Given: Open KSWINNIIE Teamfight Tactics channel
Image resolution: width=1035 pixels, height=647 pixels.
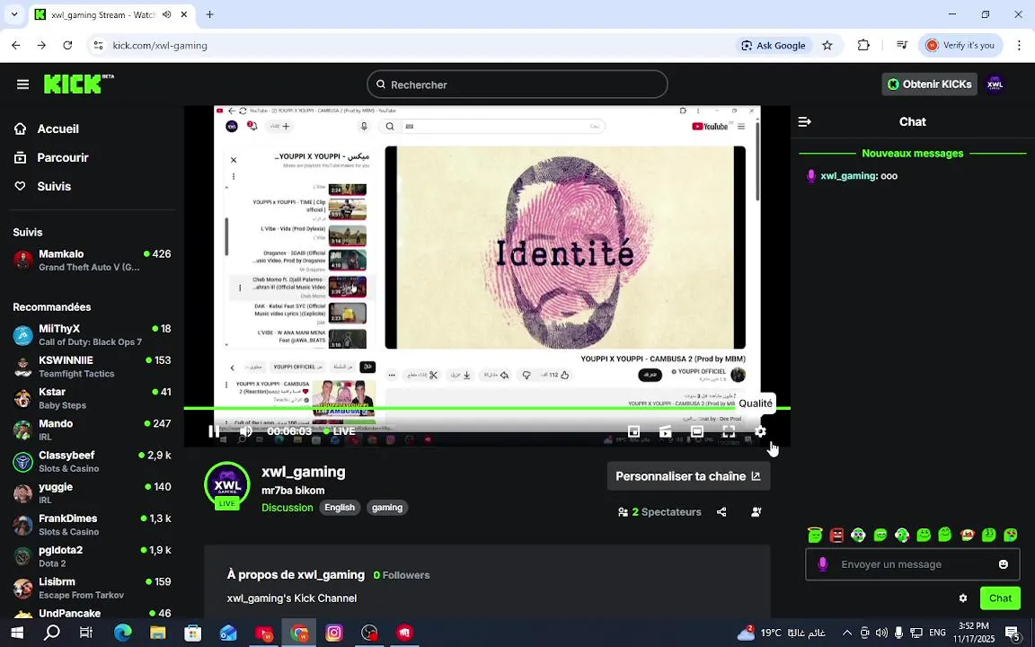Looking at the screenshot, I should 92,367.
